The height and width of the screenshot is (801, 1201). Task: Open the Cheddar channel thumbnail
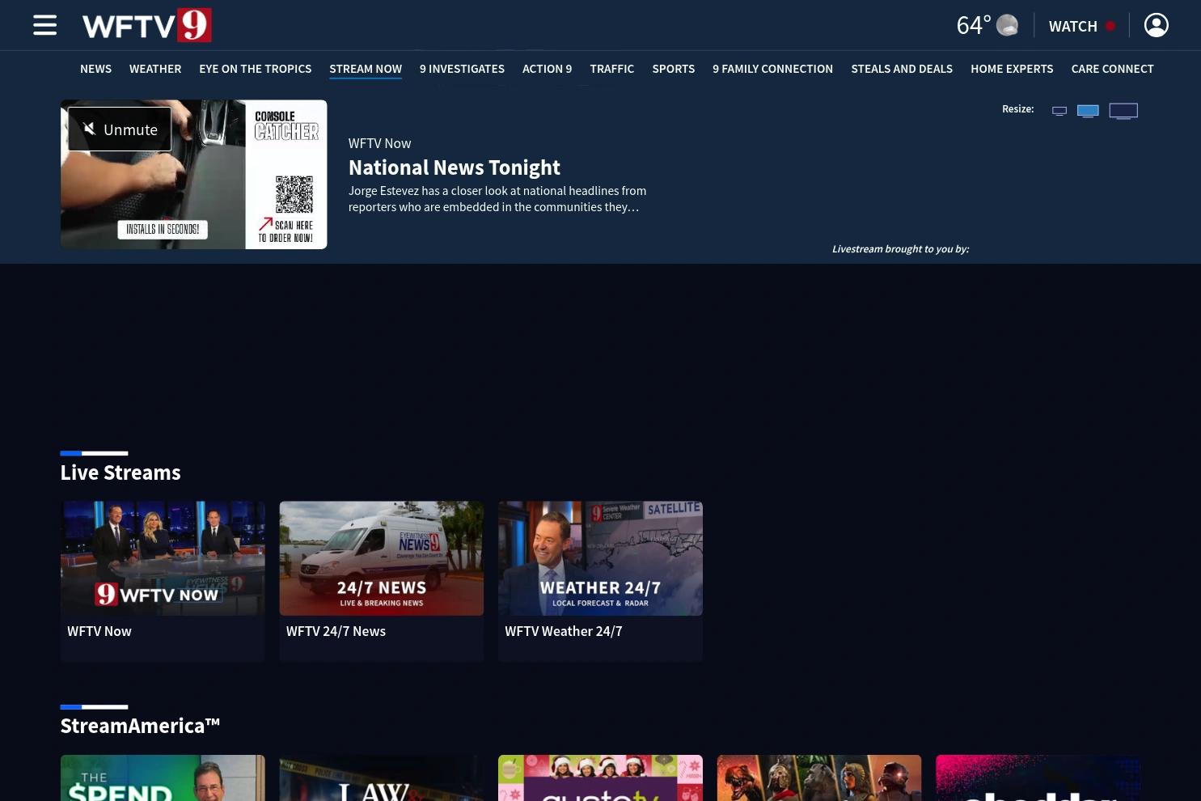click(x=1038, y=778)
